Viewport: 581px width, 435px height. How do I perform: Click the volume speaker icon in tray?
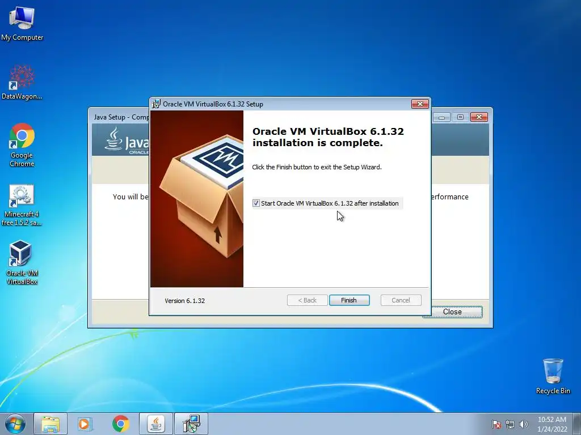(x=524, y=424)
